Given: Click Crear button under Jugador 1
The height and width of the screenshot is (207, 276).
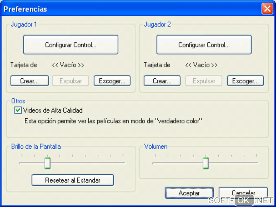Looking at the screenshot, I should 29,81.
